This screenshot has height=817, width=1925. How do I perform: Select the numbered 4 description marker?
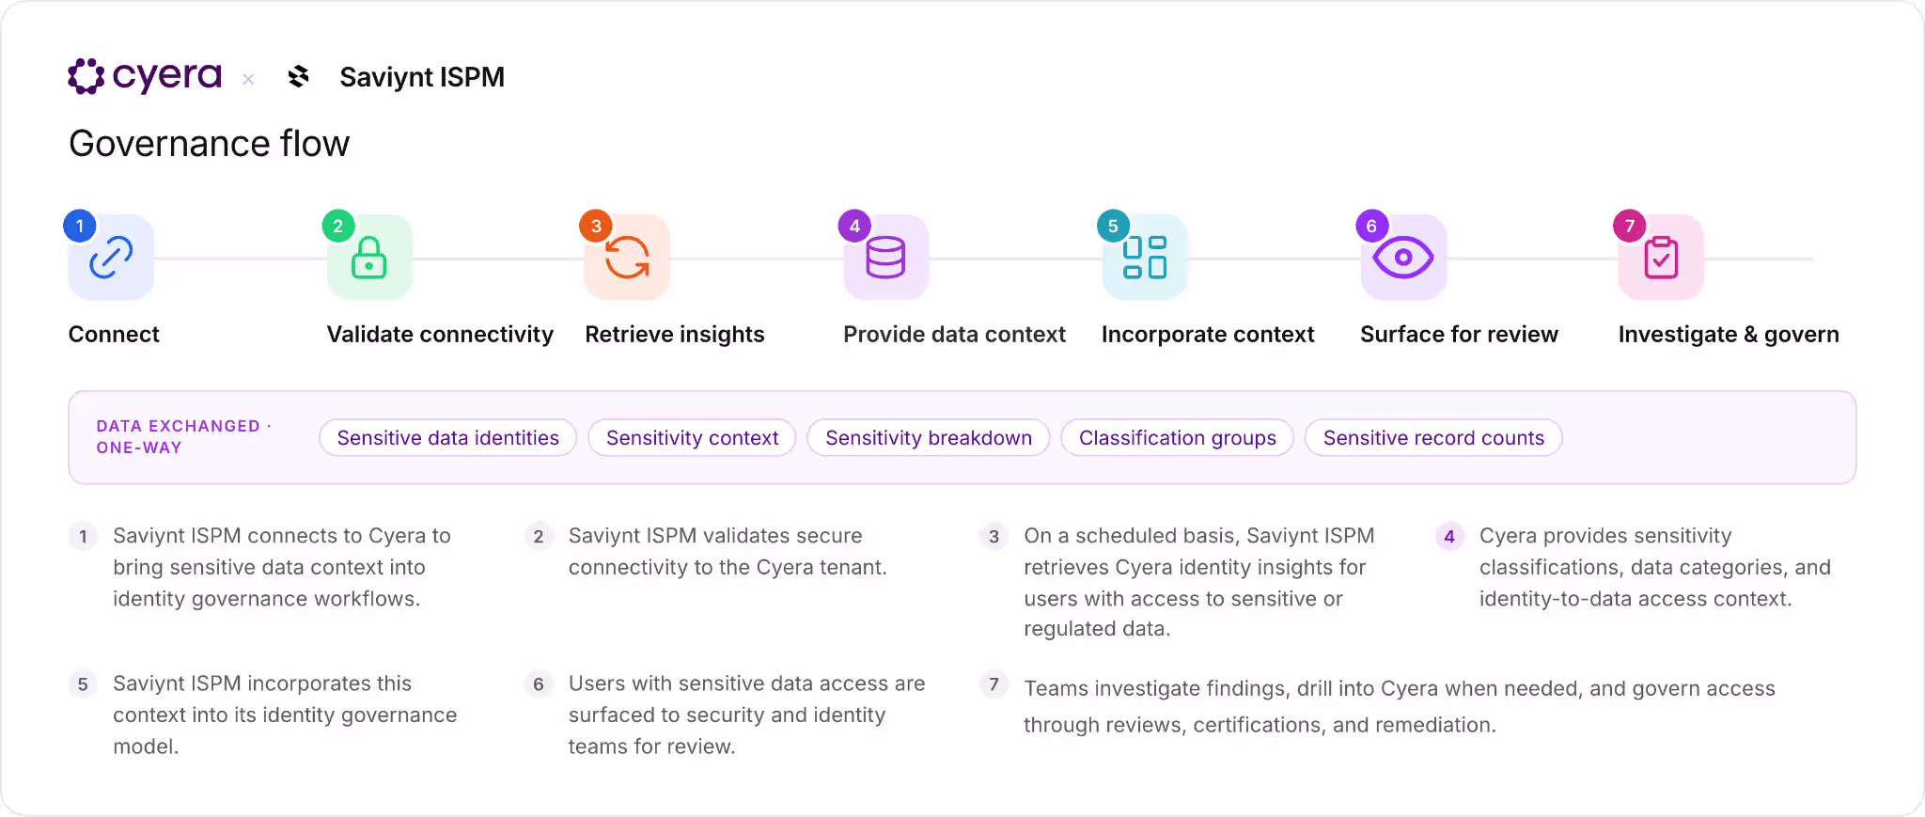1449,536
